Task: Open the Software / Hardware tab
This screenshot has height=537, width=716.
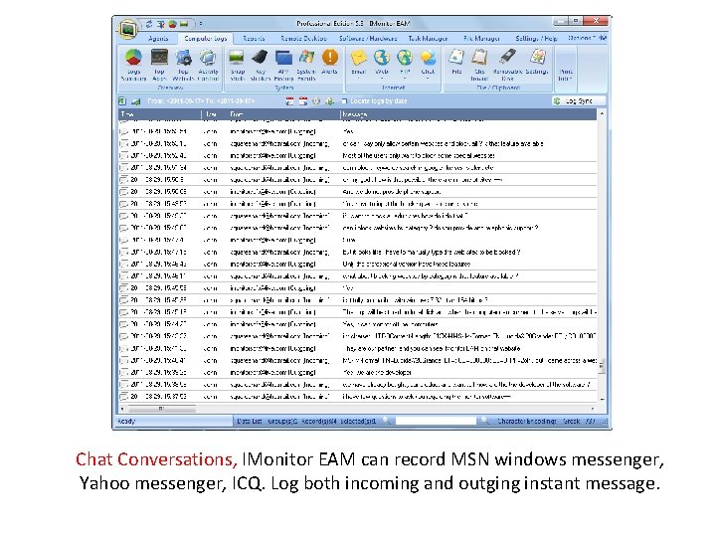Action: pos(368,39)
